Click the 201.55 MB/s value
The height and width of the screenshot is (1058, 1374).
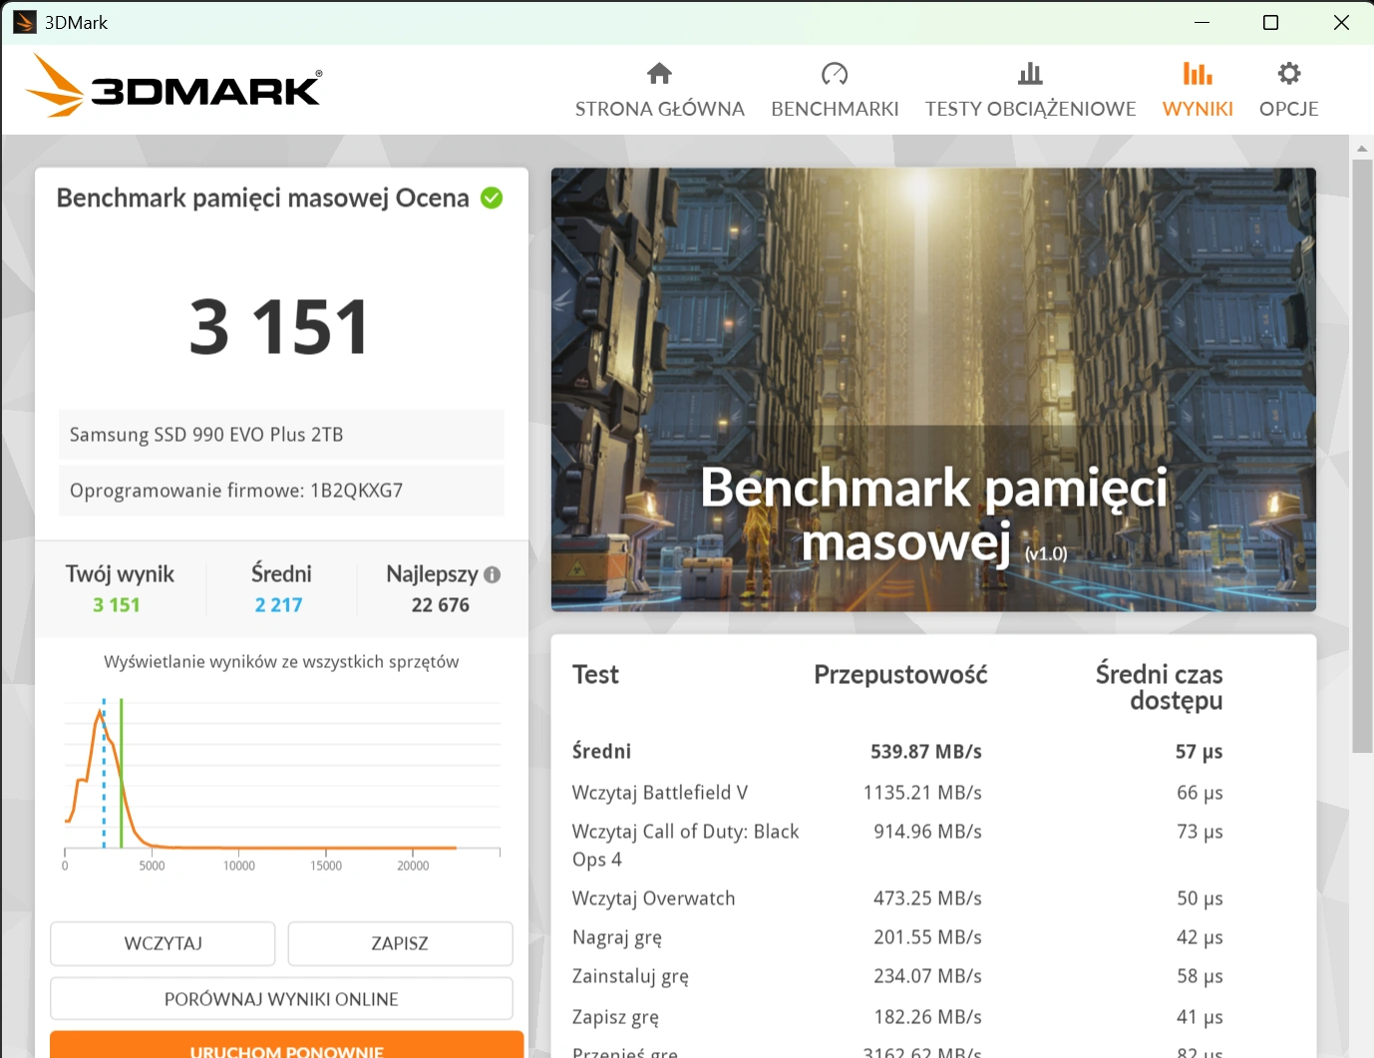tap(928, 937)
